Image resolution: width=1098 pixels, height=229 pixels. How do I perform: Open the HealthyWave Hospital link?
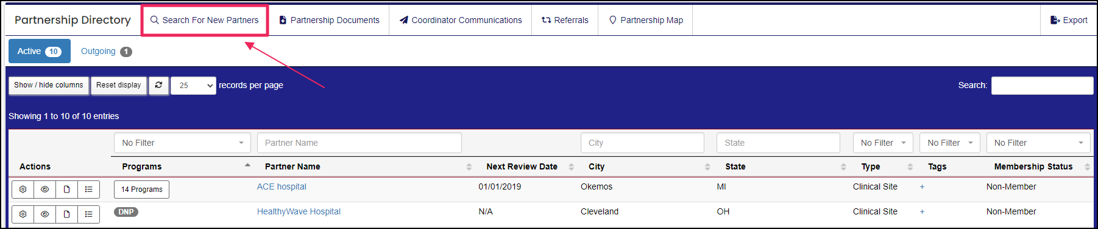coord(299,211)
